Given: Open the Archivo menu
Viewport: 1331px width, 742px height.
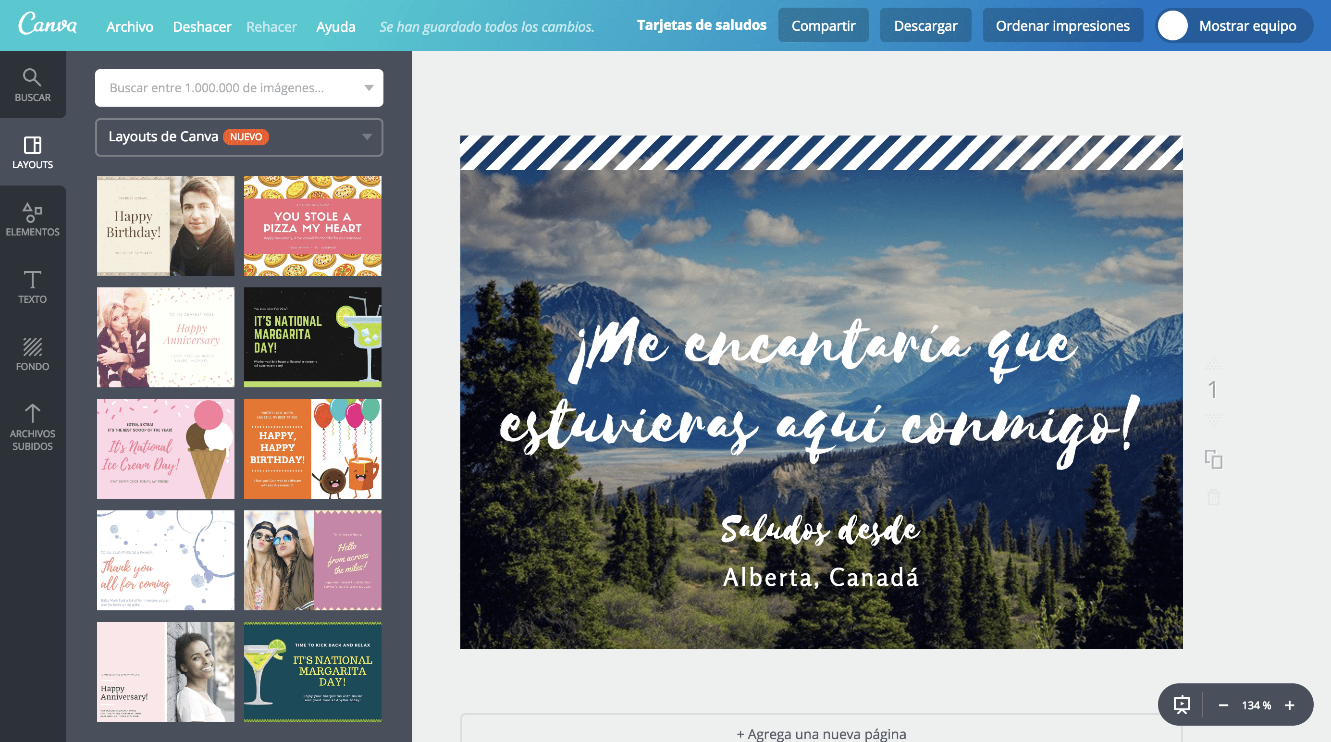Looking at the screenshot, I should coord(130,26).
